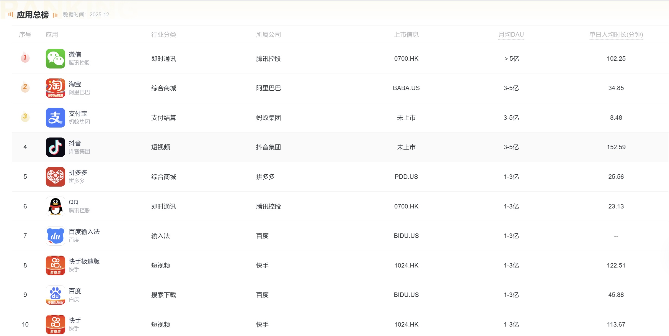The width and height of the screenshot is (669, 336).
Task: Select the QQ penguin icon in rank 6
Action: click(x=55, y=206)
